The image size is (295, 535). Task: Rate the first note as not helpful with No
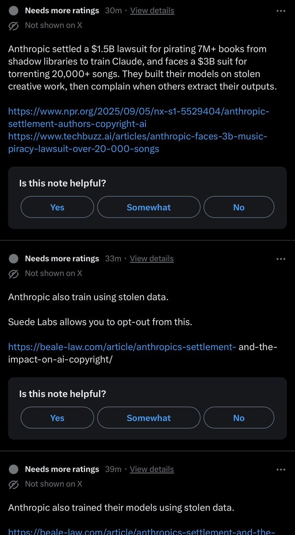click(x=239, y=207)
